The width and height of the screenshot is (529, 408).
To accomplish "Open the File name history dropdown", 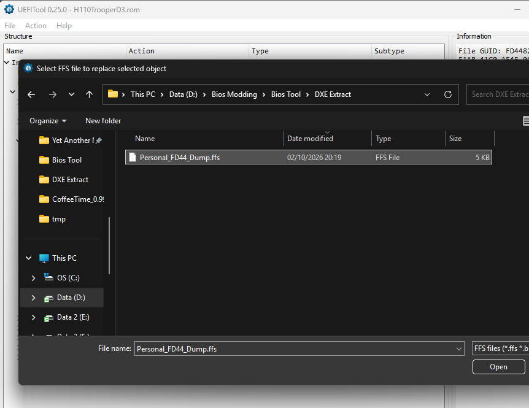I will point(459,349).
